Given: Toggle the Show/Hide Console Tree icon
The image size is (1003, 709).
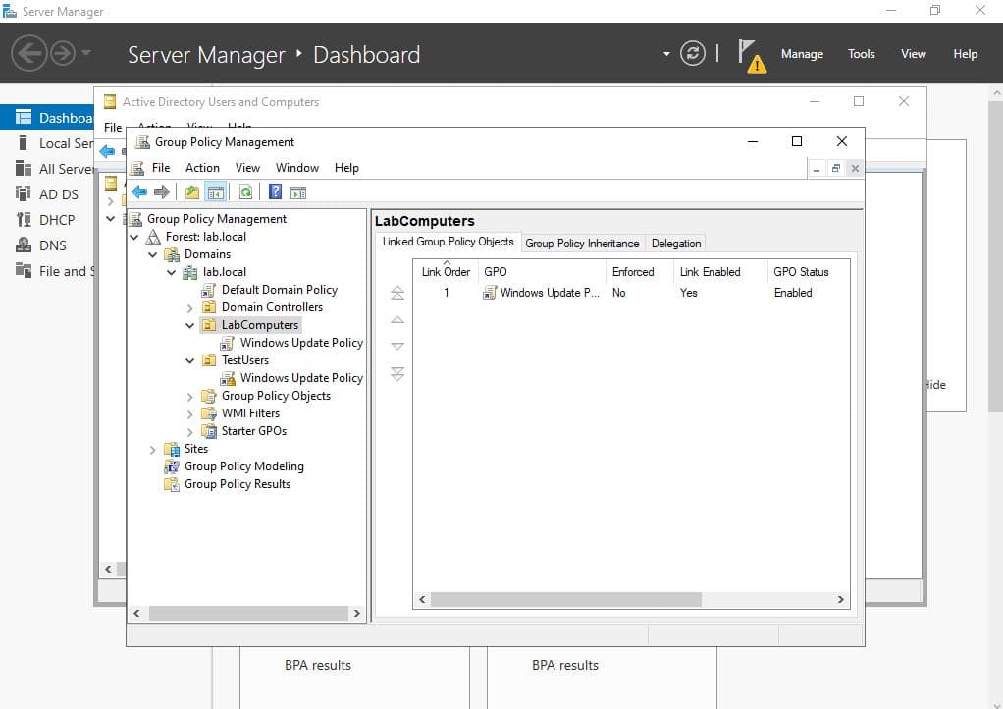Looking at the screenshot, I should (x=215, y=192).
